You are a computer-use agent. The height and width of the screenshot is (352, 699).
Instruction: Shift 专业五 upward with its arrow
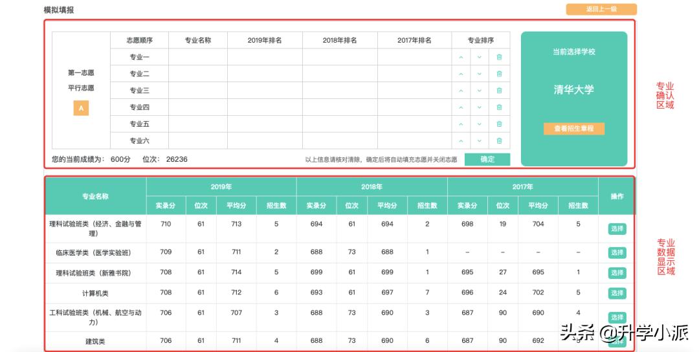[x=461, y=124]
